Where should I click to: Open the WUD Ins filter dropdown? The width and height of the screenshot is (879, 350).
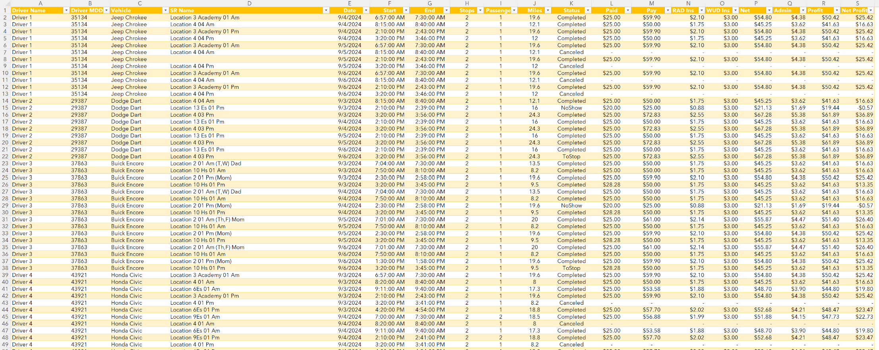click(x=735, y=10)
